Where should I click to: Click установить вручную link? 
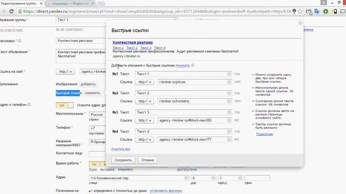coord(166,191)
